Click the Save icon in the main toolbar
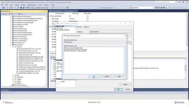The image size is (189, 106). tap(21, 8)
